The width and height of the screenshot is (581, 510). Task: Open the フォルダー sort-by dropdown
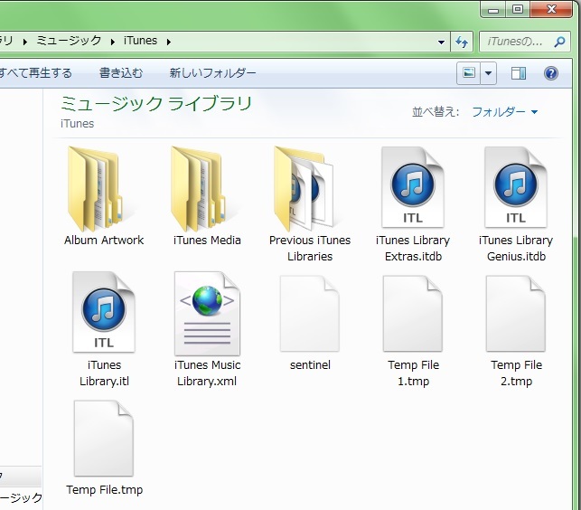point(504,112)
